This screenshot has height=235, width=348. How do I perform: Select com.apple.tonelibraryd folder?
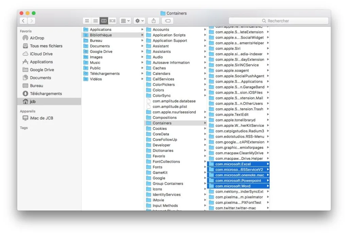coord(239,120)
